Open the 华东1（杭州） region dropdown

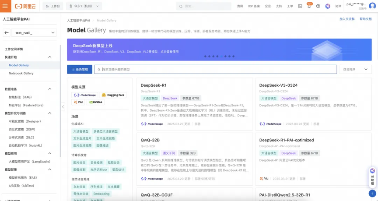click(x=84, y=6)
